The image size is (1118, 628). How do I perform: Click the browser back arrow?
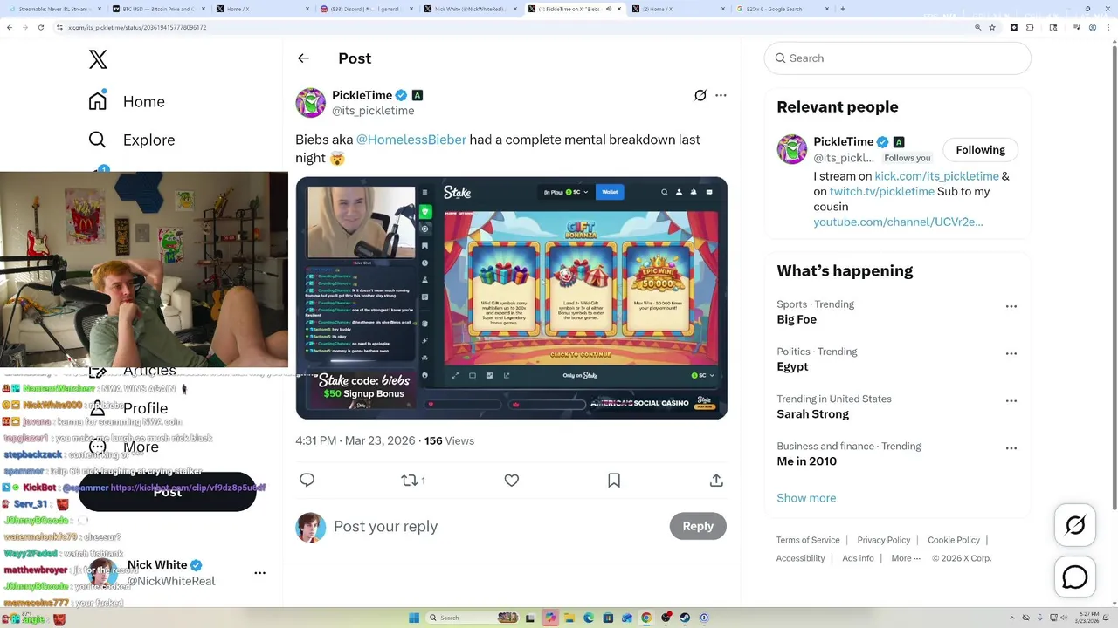coord(10,27)
